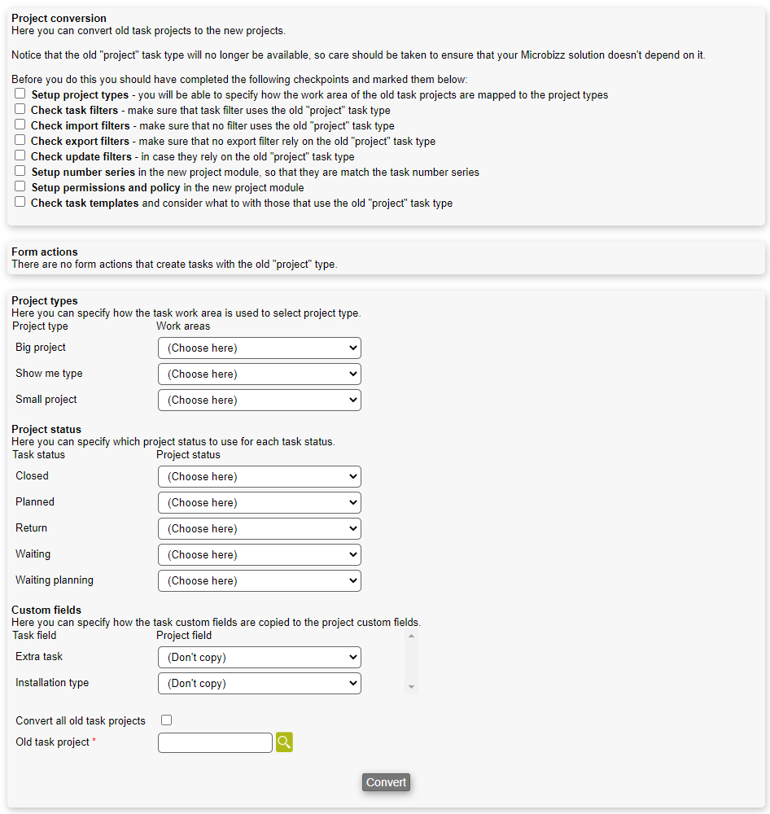Open the Big project work area dropdown

click(x=260, y=348)
